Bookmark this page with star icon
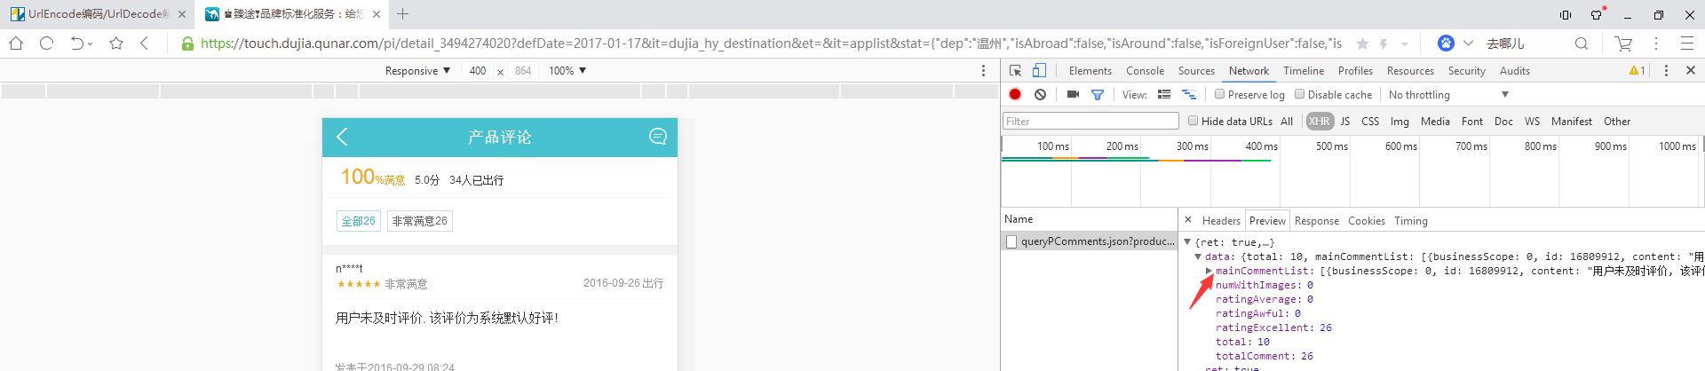1705x371 pixels. click(116, 43)
